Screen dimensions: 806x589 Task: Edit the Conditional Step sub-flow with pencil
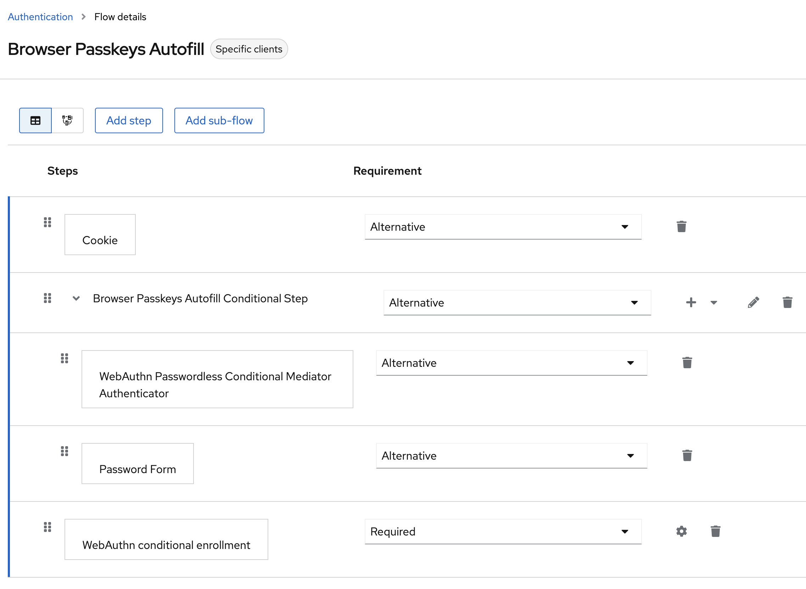pos(753,303)
